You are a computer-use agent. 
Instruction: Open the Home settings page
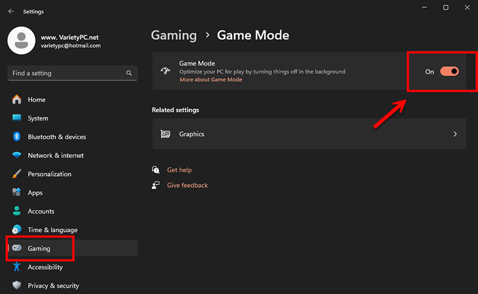pos(72,100)
